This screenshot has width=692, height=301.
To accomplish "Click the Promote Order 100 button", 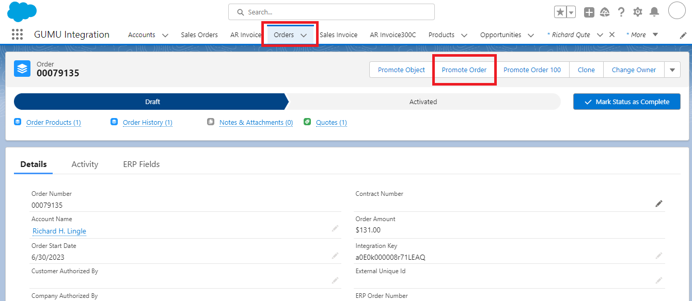I will tap(532, 70).
